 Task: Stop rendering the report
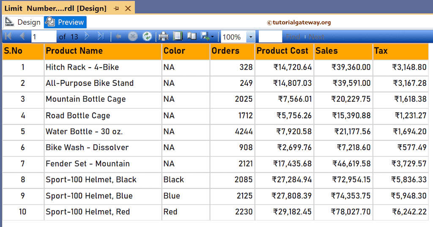click(x=133, y=36)
